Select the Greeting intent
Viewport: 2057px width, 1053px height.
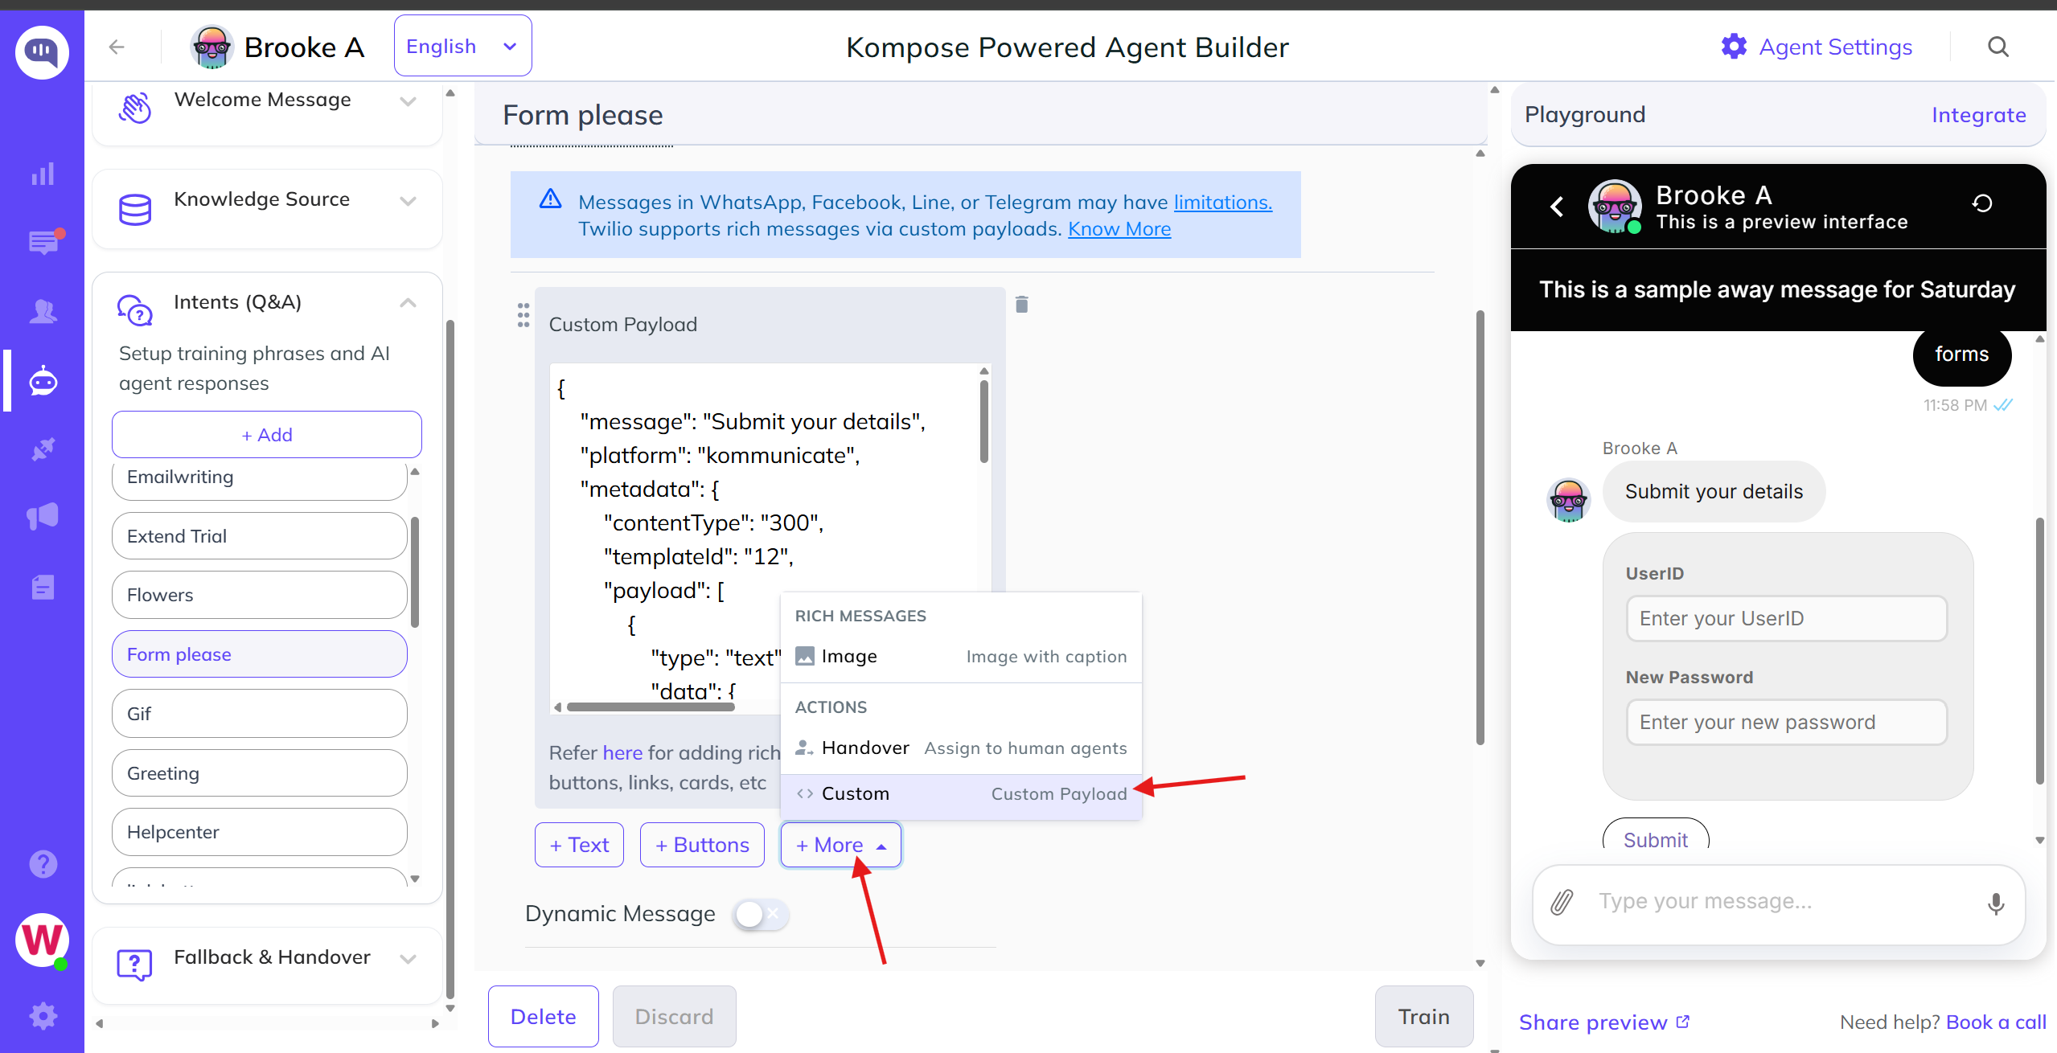(x=259, y=772)
